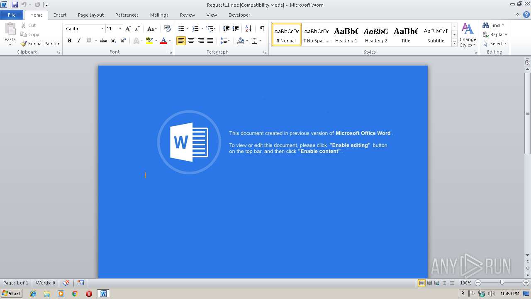Switch to the Page Layout tab
The width and height of the screenshot is (531, 299).
click(91, 15)
